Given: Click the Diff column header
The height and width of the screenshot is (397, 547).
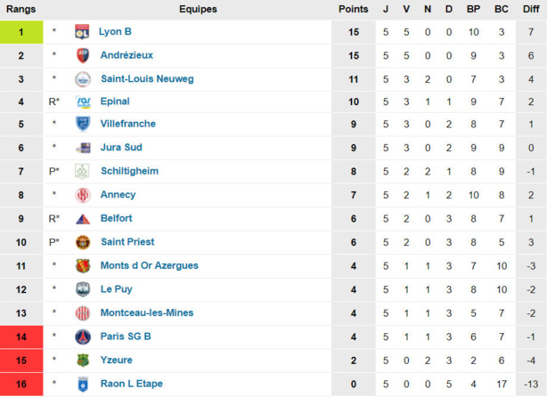Looking at the screenshot, I should [530, 9].
